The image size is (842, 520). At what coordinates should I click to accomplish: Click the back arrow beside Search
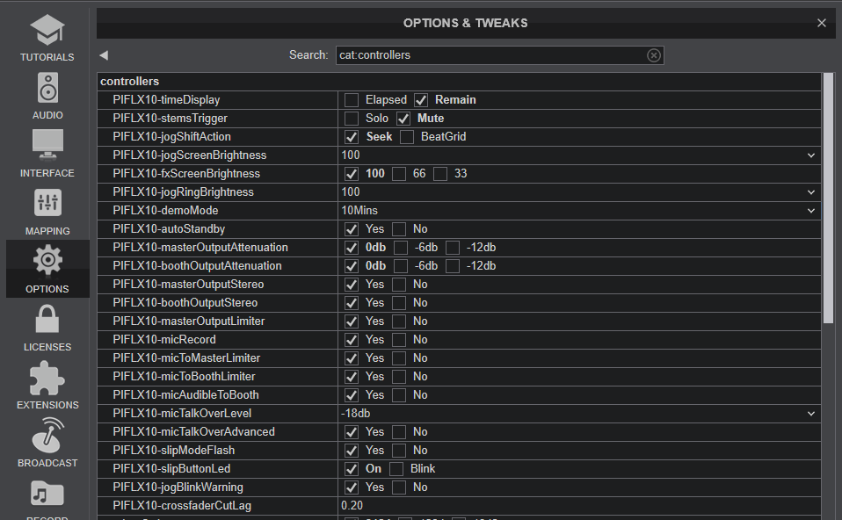(x=104, y=55)
